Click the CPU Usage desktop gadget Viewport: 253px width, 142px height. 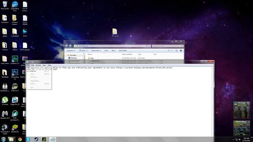click(x=242, y=110)
